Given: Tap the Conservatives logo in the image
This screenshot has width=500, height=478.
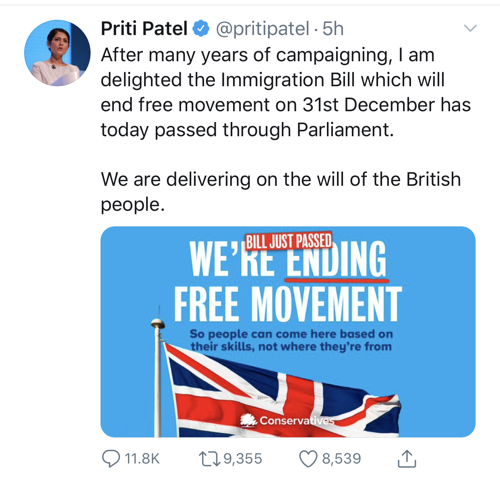Looking at the screenshot, I should (x=287, y=420).
